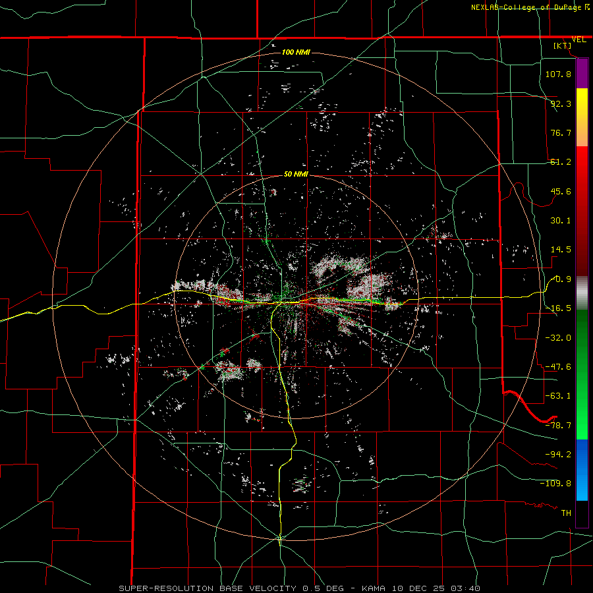Click the -32.0 velocity scale value
Image resolution: width=593 pixels, height=593 pixels.
coord(558,338)
